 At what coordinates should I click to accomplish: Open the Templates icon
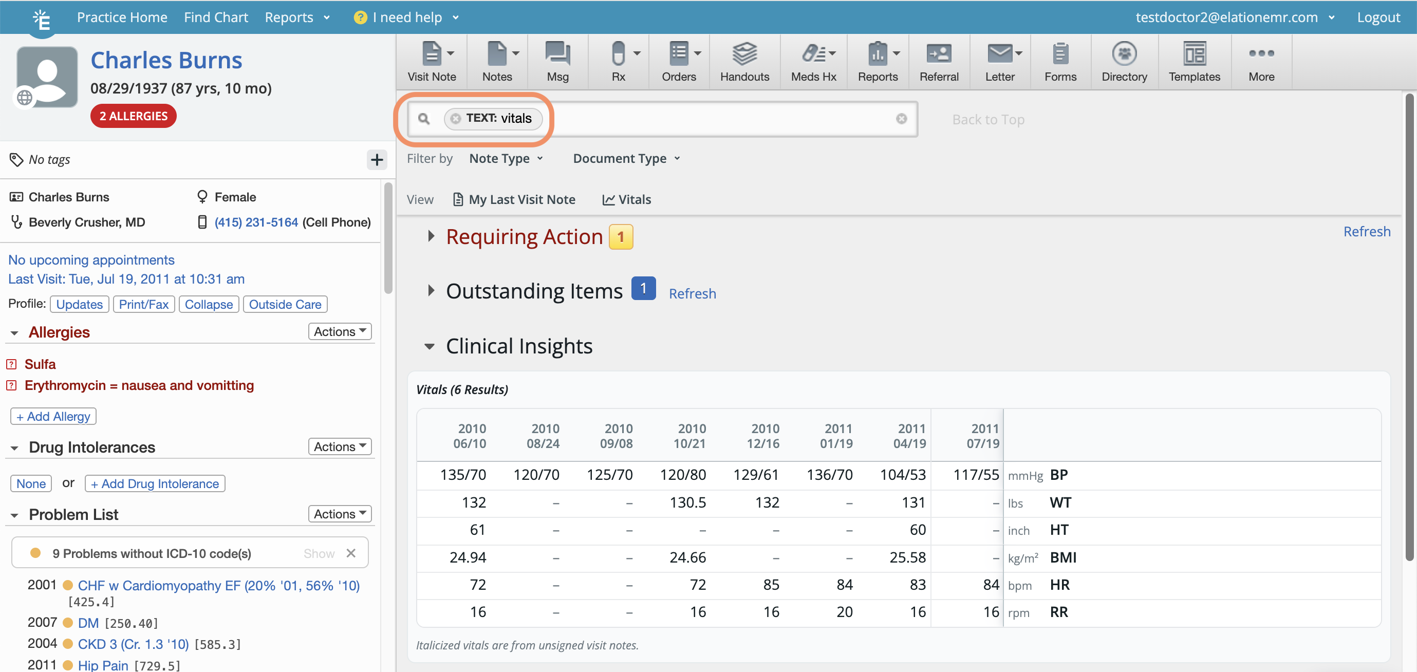[x=1194, y=62]
